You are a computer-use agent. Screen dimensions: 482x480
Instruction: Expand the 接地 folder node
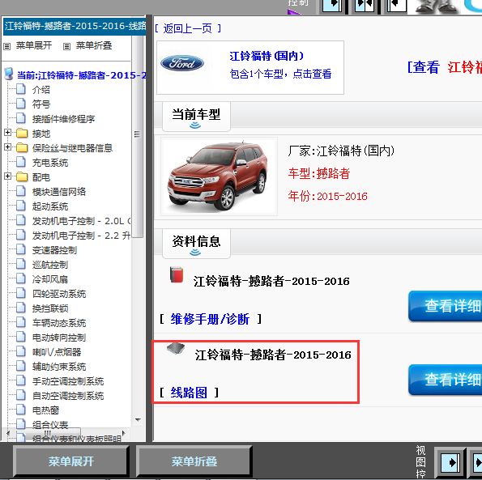[x=7, y=133]
